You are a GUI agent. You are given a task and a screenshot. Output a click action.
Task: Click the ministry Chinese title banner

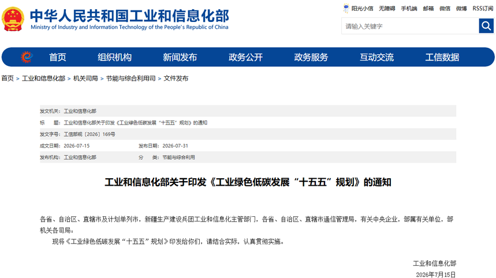pos(129,16)
